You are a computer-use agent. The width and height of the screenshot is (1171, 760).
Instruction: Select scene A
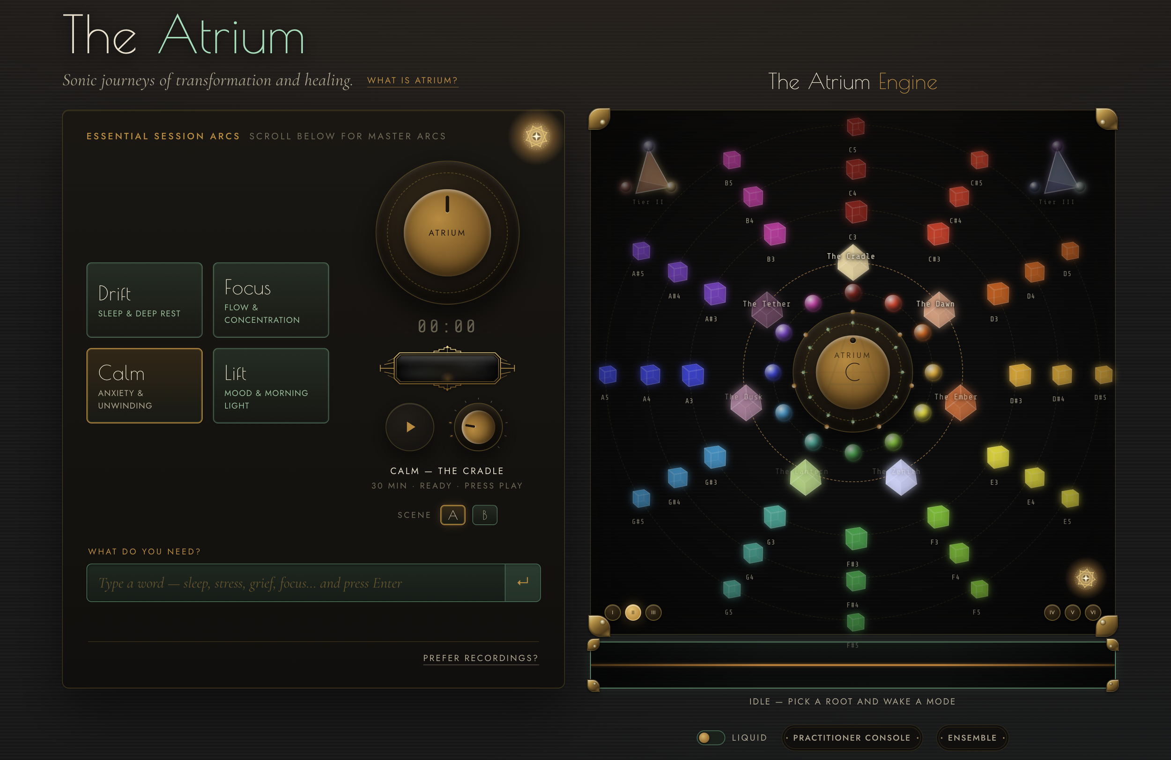tap(452, 515)
